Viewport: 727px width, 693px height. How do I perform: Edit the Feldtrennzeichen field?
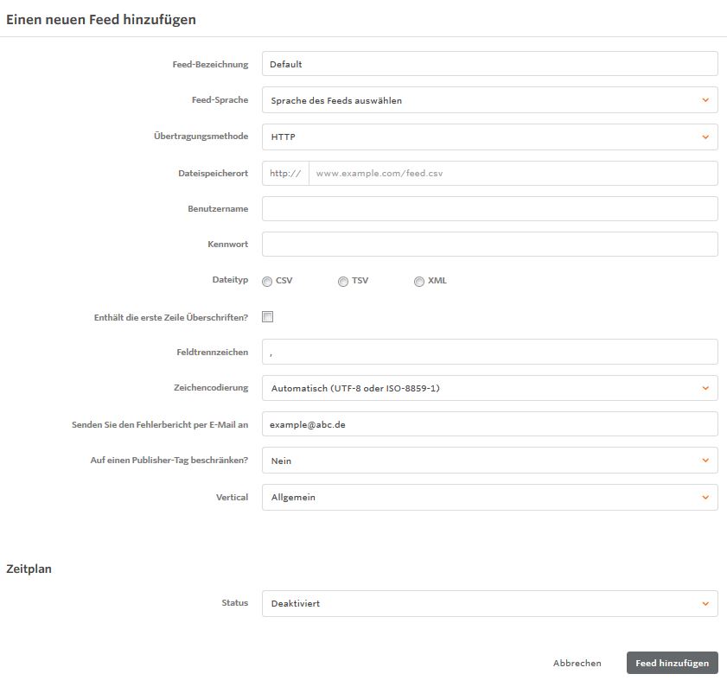click(490, 352)
